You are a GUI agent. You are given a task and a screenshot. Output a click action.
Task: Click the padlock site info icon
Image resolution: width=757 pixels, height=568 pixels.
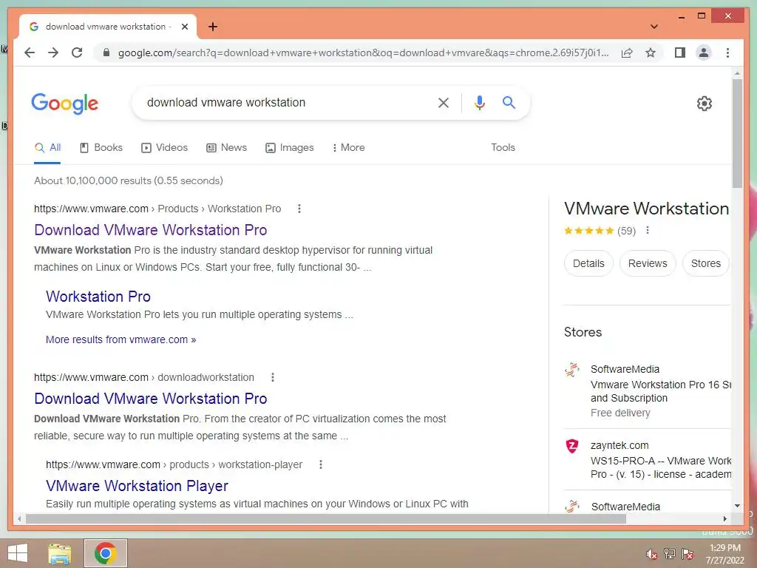106,53
